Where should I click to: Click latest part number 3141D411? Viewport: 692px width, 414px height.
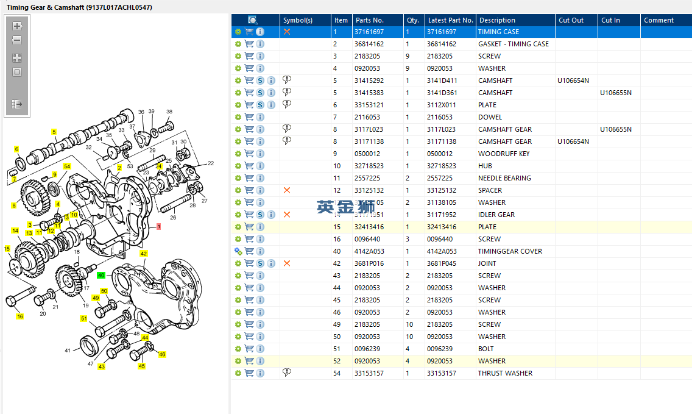click(442, 80)
